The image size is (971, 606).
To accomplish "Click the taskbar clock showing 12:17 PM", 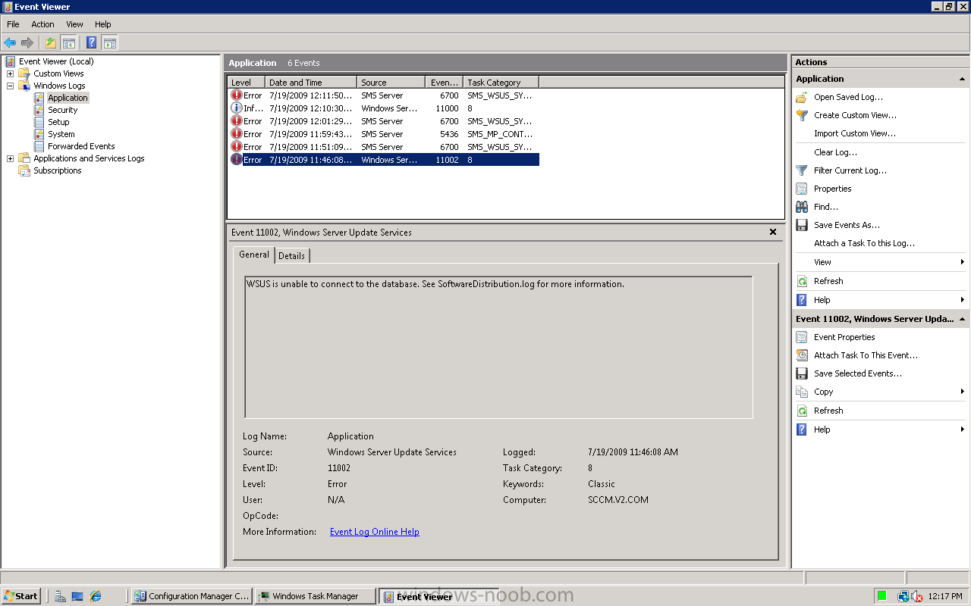I will click(946, 596).
